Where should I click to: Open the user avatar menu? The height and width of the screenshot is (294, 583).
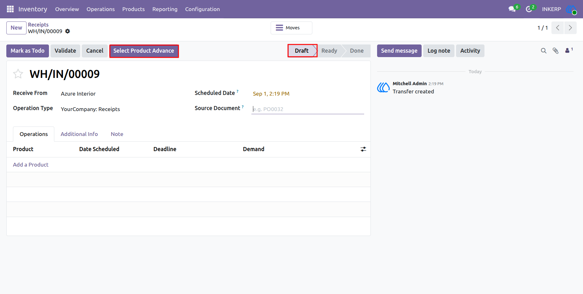click(571, 9)
